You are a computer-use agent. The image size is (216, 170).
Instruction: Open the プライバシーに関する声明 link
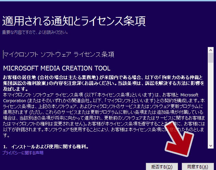click(x=23, y=153)
